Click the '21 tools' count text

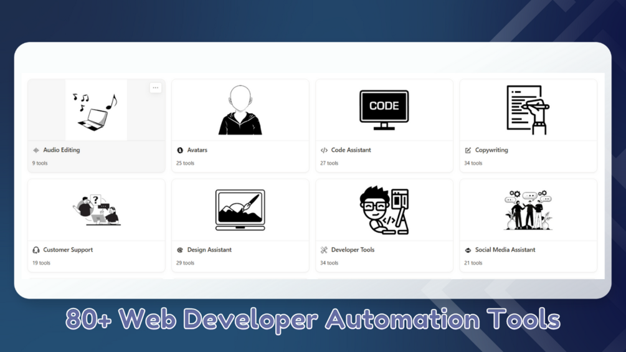(x=473, y=263)
